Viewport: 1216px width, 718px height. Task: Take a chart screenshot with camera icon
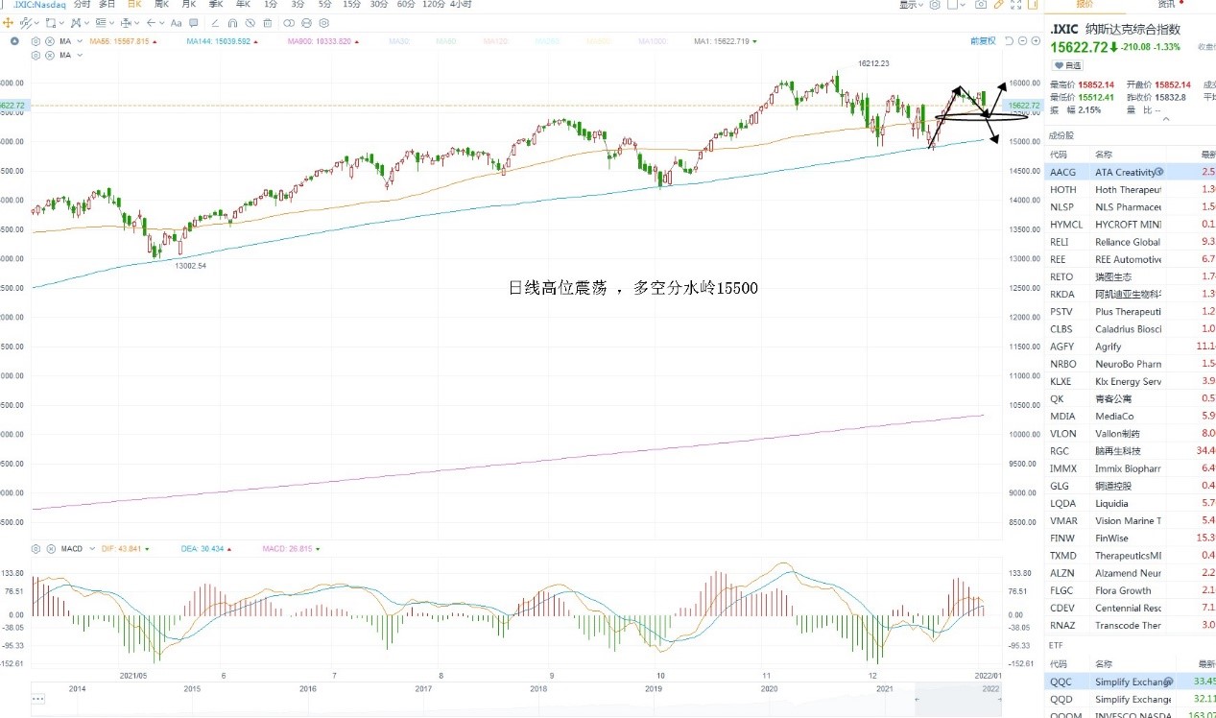(981, 5)
